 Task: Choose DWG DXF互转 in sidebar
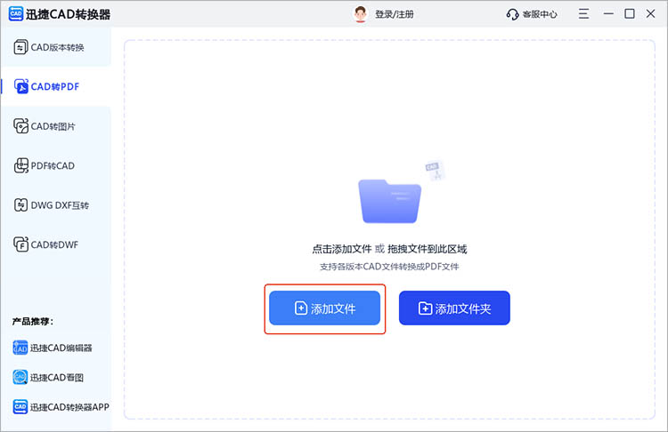[56, 205]
